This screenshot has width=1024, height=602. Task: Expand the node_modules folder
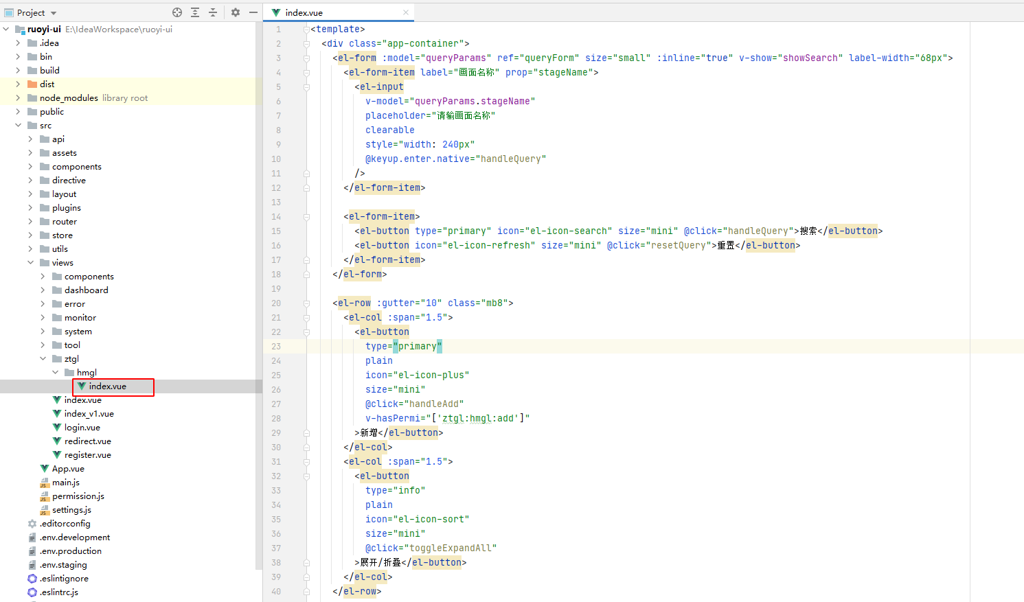18,98
